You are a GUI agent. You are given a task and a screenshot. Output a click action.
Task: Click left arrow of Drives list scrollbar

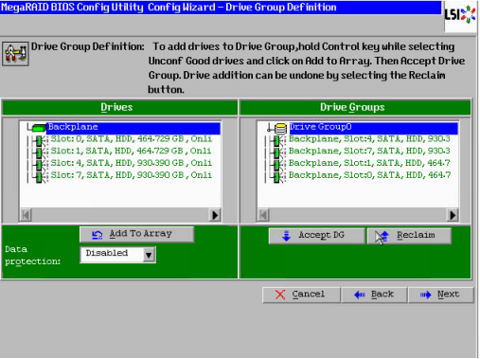pyautogui.click(x=26, y=215)
